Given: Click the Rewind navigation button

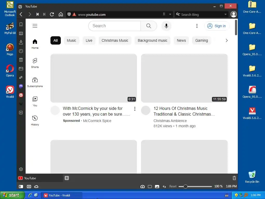Looking at the screenshot, I should (37, 15).
